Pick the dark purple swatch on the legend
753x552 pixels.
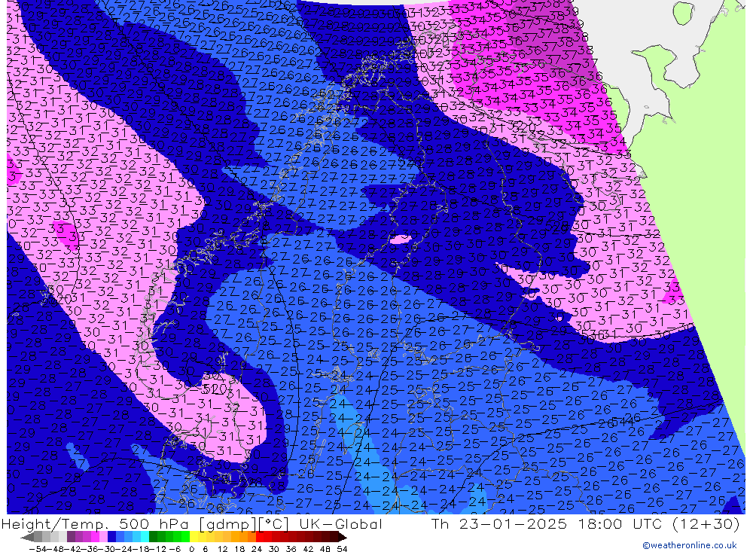coord(71,538)
